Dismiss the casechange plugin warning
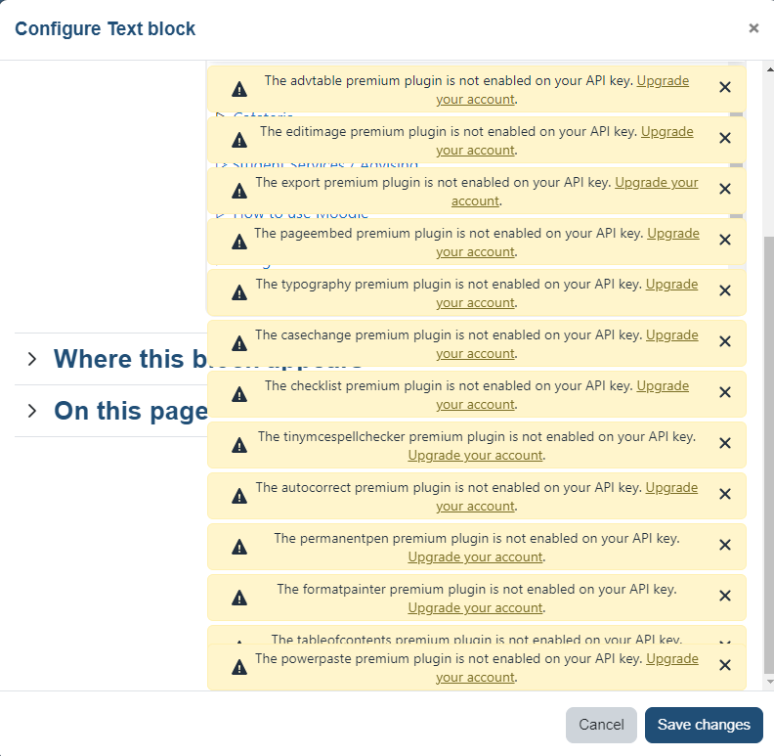Screen dimensions: 774x756 [x=724, y=342]
